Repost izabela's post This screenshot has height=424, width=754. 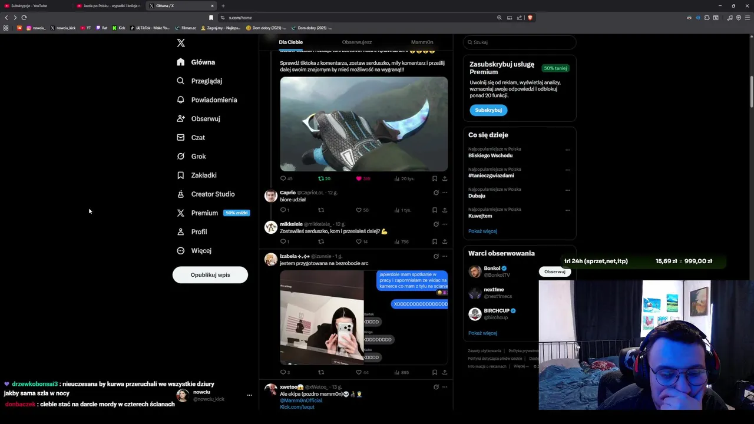[x=321, y=372]
